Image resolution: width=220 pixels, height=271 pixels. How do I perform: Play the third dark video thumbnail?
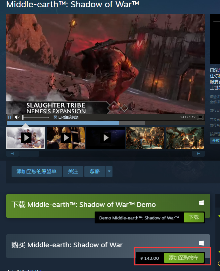pyautogui.click(x=106, y=138)
